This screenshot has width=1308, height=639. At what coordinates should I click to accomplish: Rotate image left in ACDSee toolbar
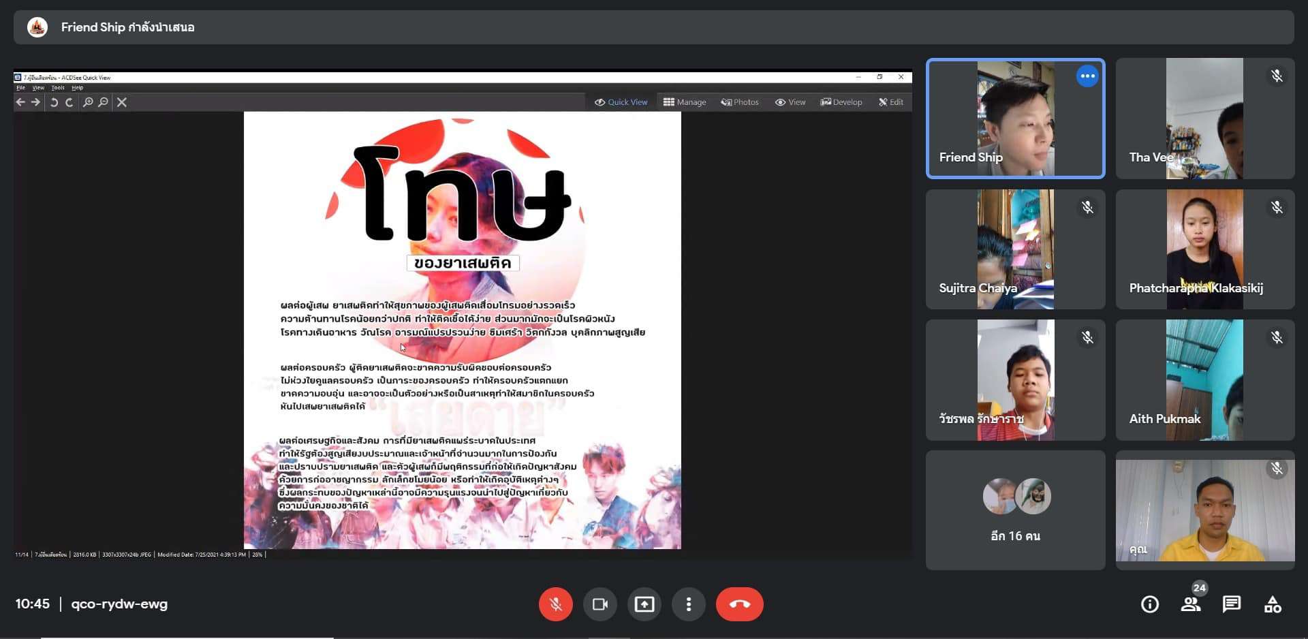(54, 102)
